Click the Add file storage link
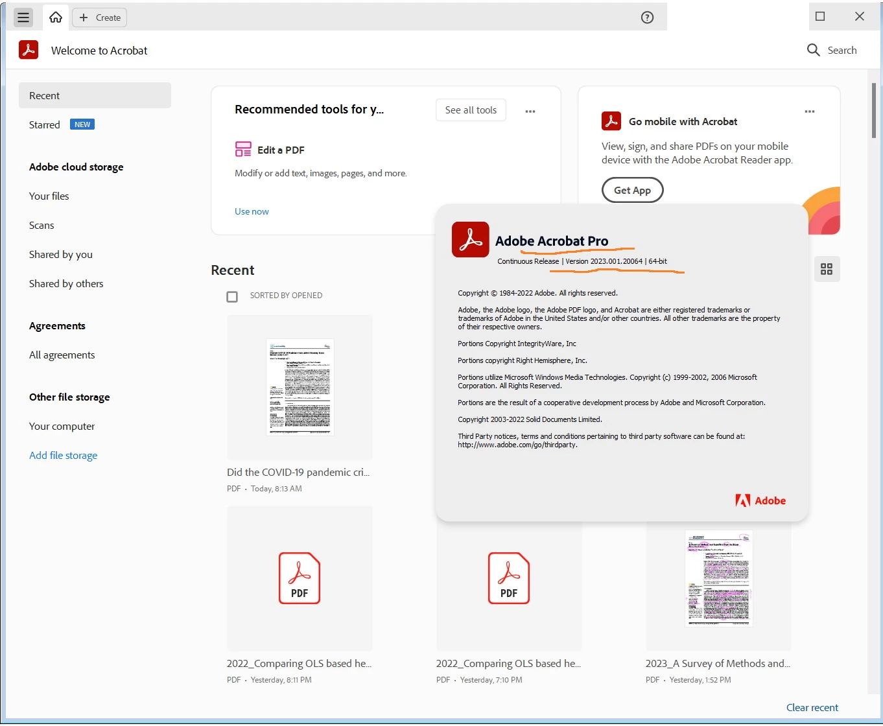This screenshot has width=883, height=726. pyautogui.click(x=63, y=455)
